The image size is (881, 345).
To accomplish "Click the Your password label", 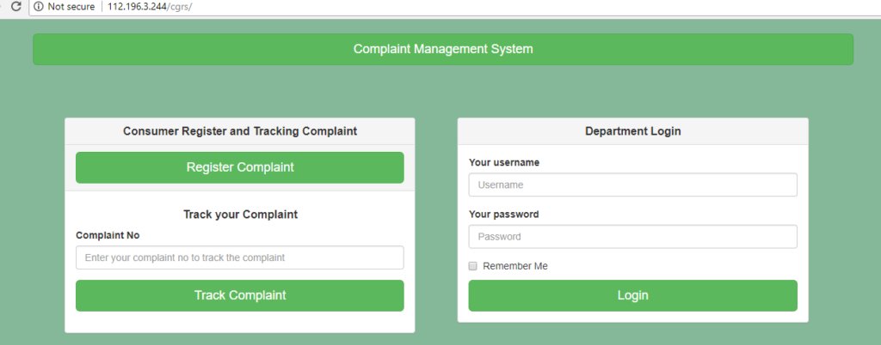I will tap(503, 215).
